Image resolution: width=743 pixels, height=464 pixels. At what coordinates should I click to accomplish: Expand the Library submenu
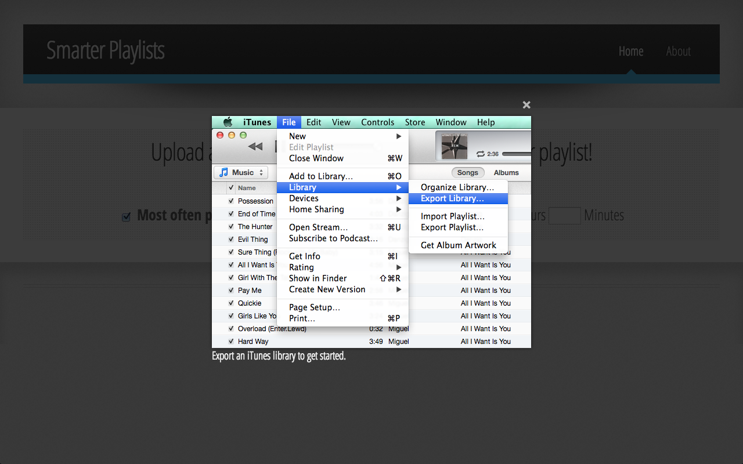click(343, 187)
